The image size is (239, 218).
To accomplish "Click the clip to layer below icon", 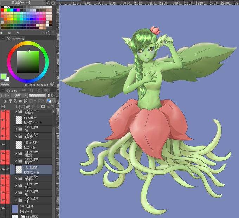I will pos(6,101).
